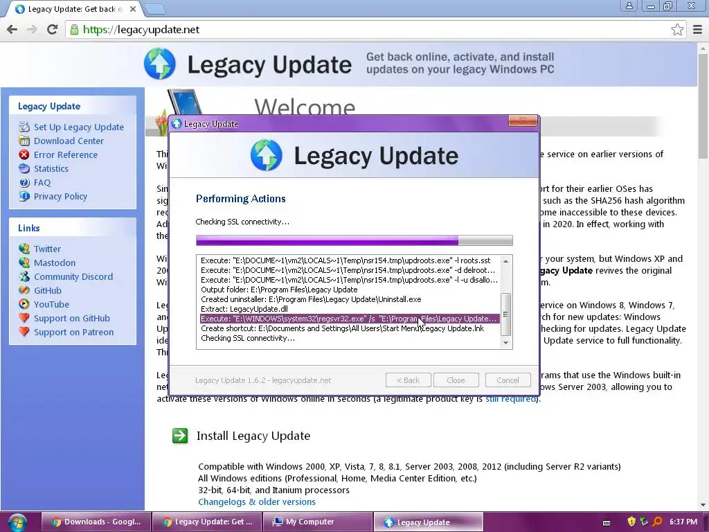Viewport: 709px width, 532px height.
Task: Click the page scrollbar down arrow
Action: 703,505
